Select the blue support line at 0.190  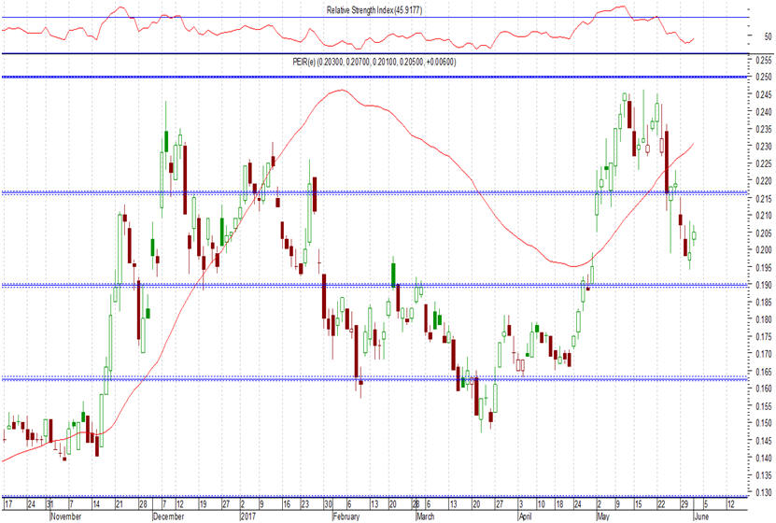[374, 286]
